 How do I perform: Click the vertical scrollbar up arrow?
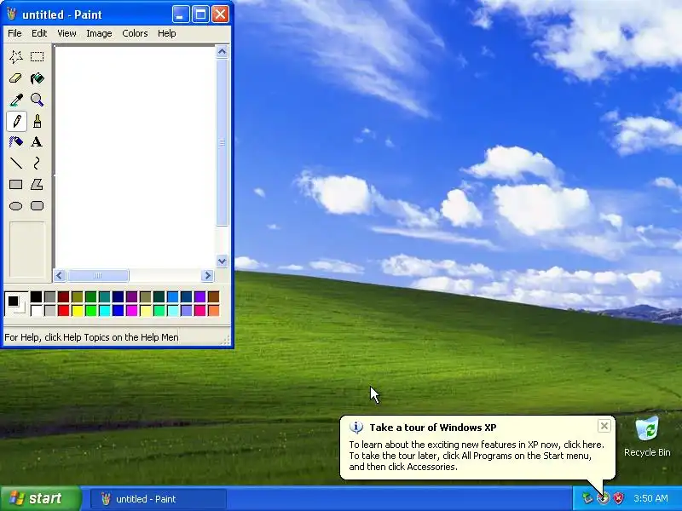tap(223, 52)
